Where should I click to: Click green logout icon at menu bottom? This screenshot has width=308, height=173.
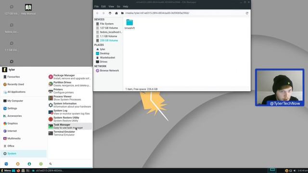(41, 164)
